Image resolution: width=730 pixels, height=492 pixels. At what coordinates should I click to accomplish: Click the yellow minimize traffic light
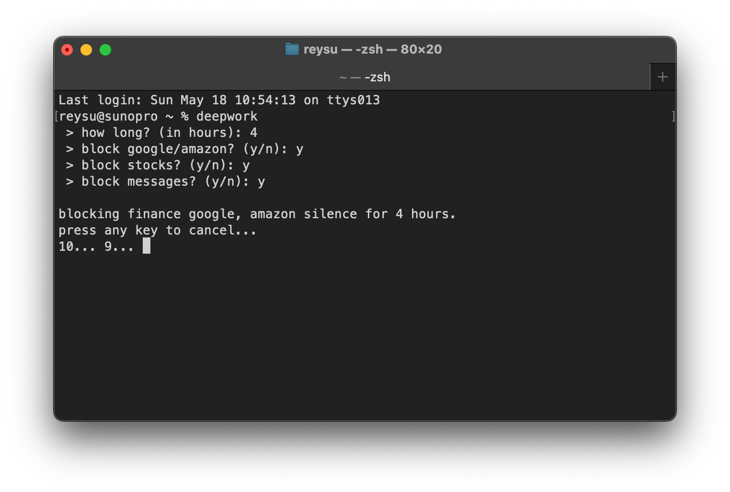(x=86, y=49)
